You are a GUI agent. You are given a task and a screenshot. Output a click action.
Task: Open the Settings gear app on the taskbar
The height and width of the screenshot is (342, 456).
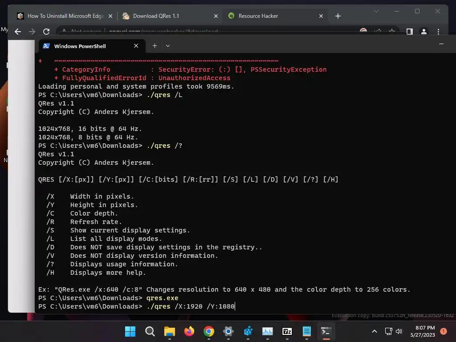coord(228,331)
